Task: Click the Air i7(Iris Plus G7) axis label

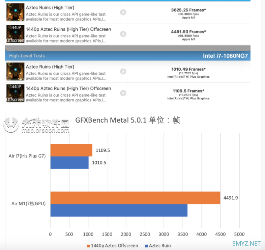Action: (x=27, y=156)
